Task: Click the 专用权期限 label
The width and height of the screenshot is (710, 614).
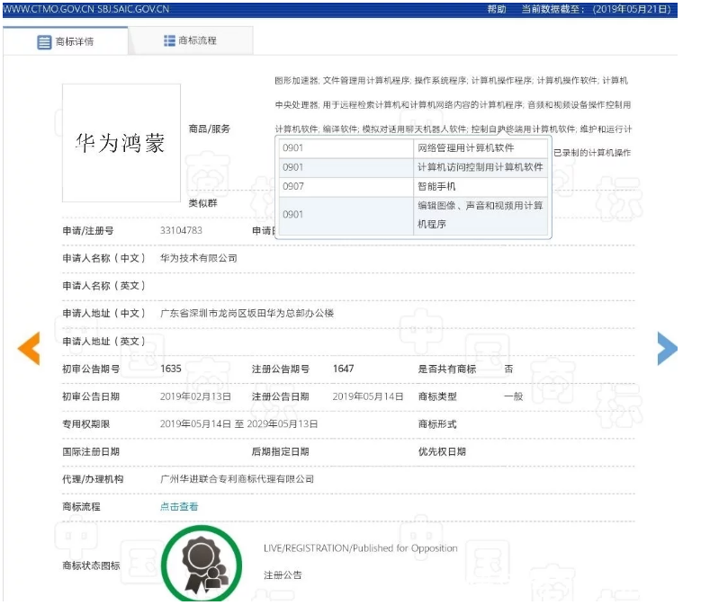Action: (x=86, y=424)
